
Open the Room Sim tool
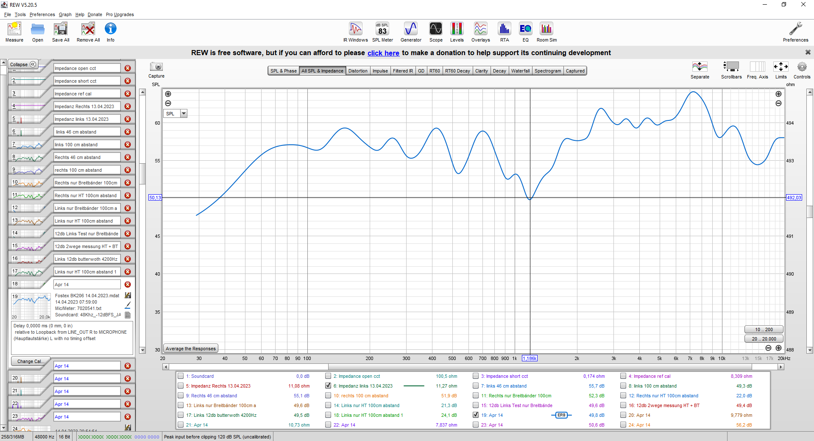tap(546, 32)
